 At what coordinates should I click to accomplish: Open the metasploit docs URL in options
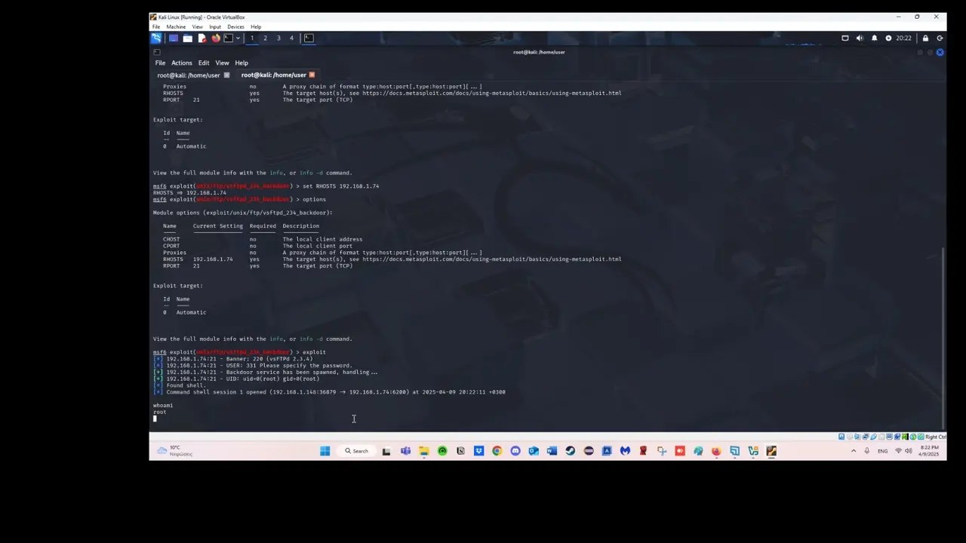click(x=491, y=259)
